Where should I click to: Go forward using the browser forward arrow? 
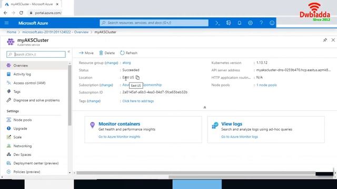pyautogui.click(x=13, y=13)
